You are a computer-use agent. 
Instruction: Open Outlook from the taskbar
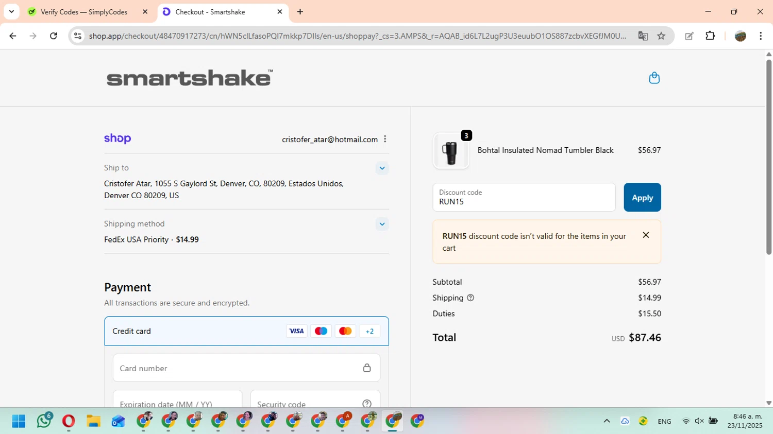(118, 421)
